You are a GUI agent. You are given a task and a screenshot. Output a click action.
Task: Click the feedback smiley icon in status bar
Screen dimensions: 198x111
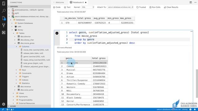191,109
